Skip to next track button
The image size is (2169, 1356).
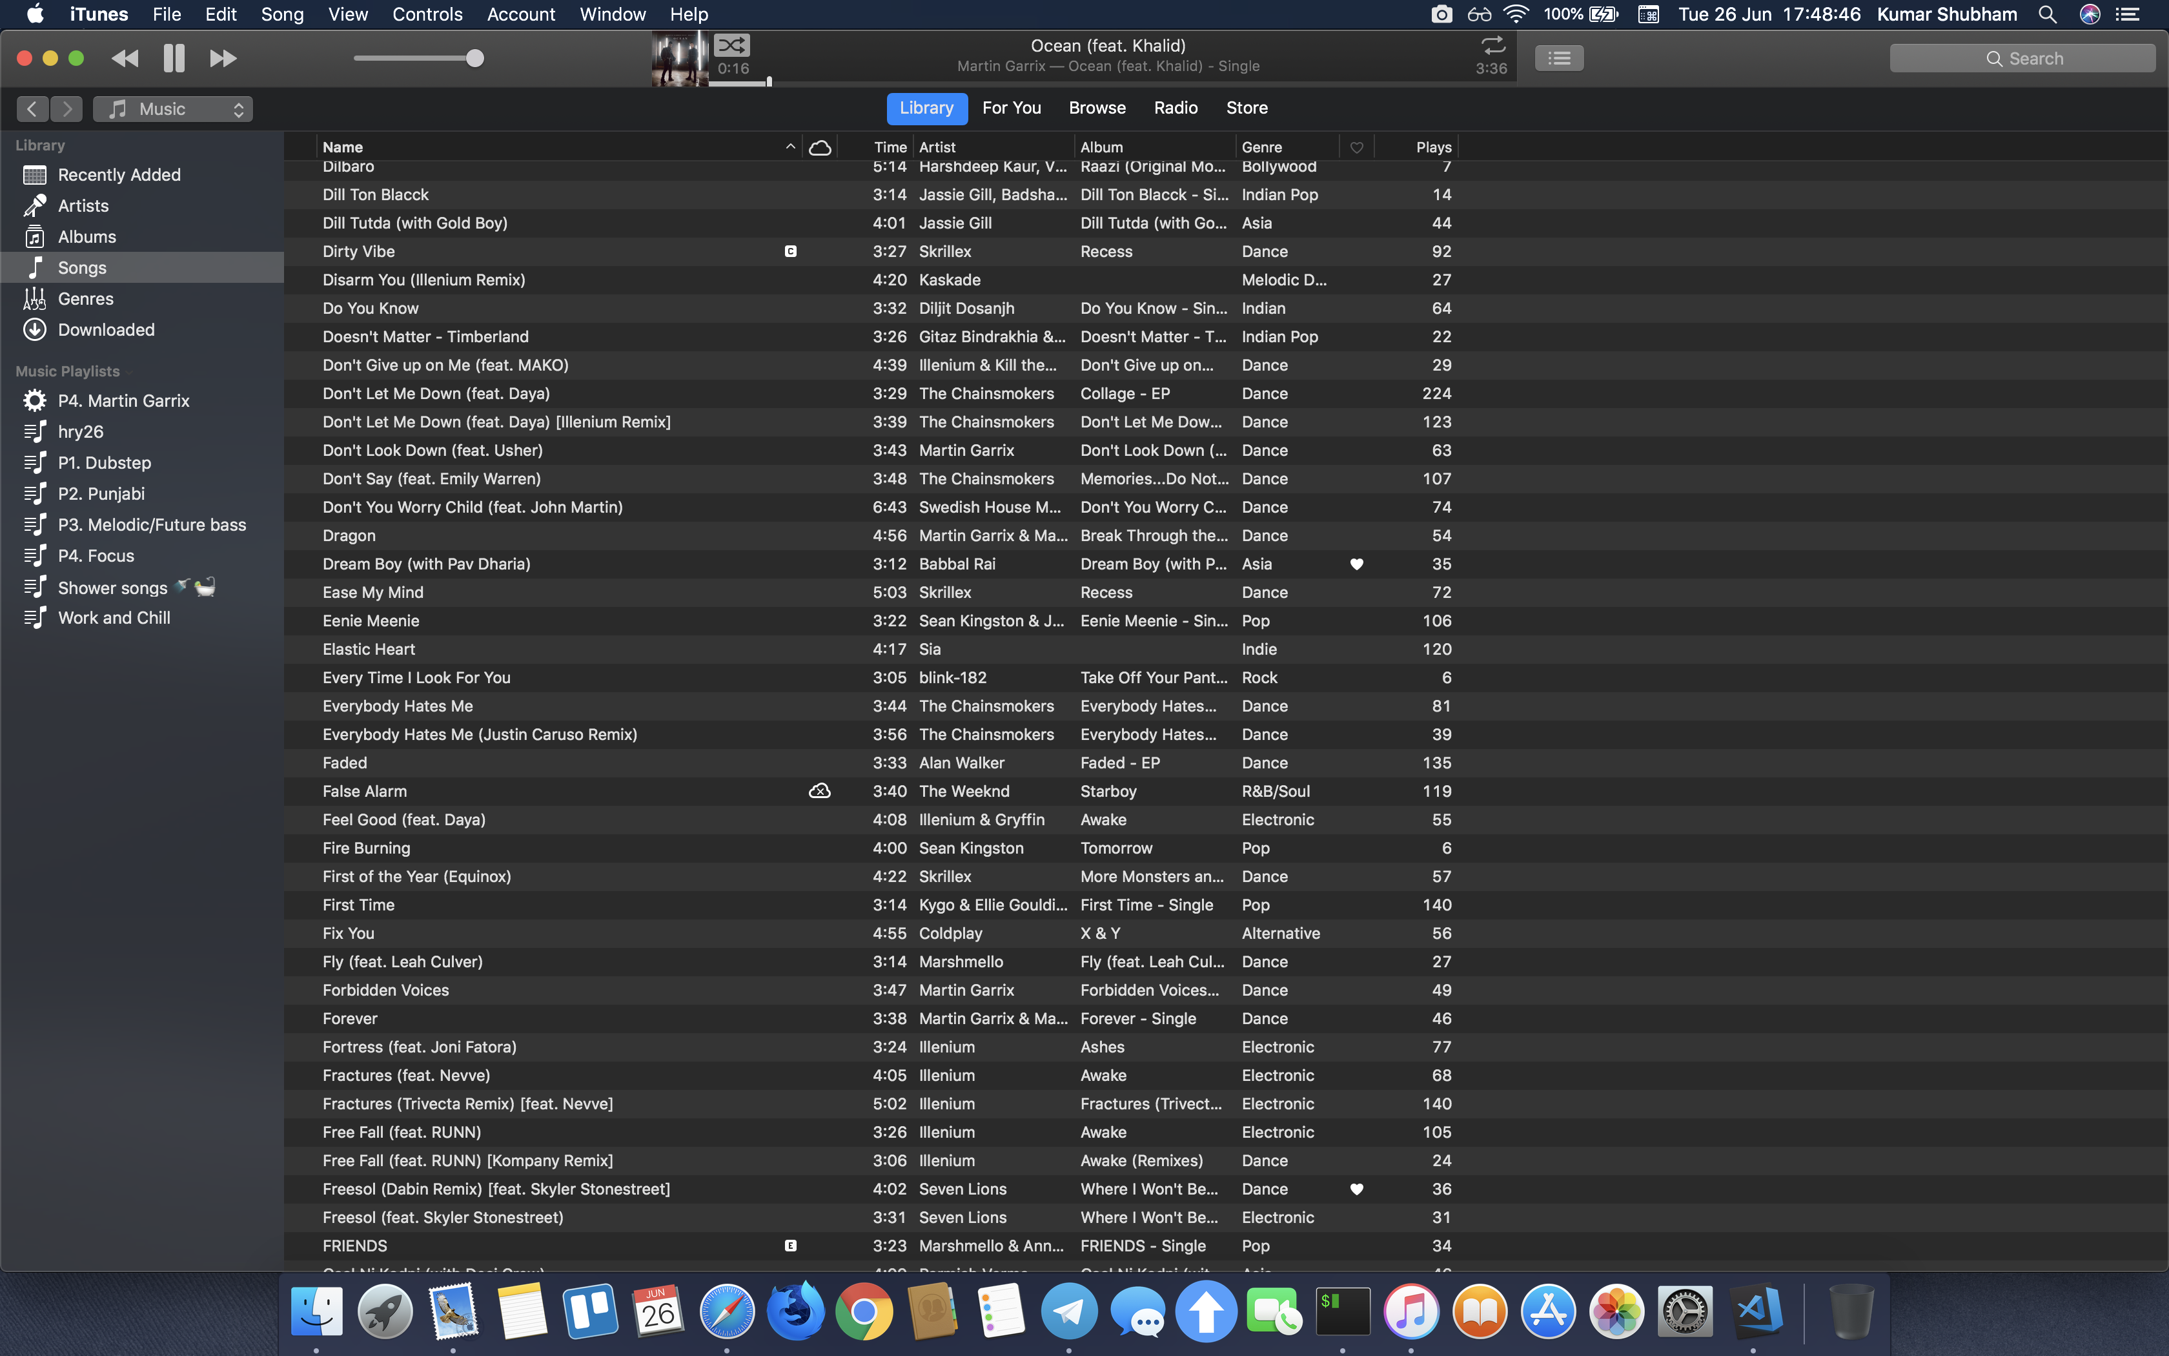[x=223, y=58]
